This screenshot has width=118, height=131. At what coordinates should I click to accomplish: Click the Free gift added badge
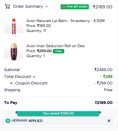75,7
